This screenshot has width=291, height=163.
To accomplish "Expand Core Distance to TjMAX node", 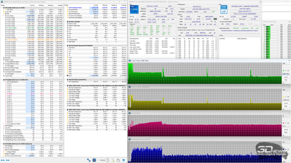I will pos(4,124).
